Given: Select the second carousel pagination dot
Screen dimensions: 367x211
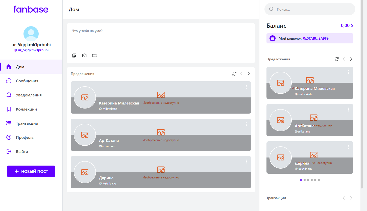Looking at the screenshot, I should (305, 180).
